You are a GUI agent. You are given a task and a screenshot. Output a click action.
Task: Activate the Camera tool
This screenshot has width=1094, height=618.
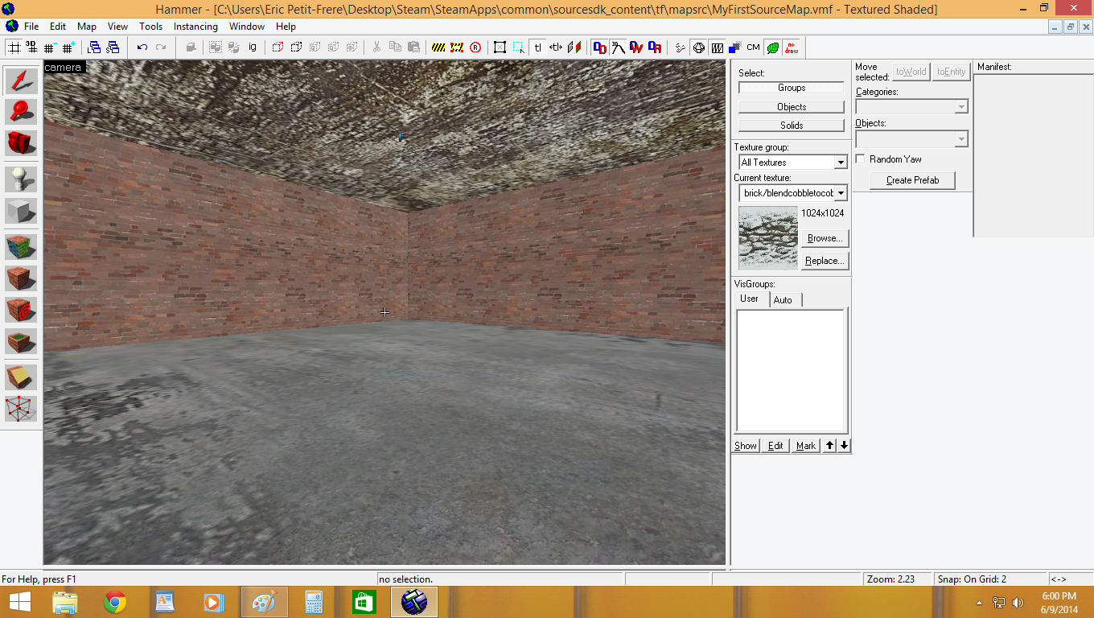click(x=19, y=143)
